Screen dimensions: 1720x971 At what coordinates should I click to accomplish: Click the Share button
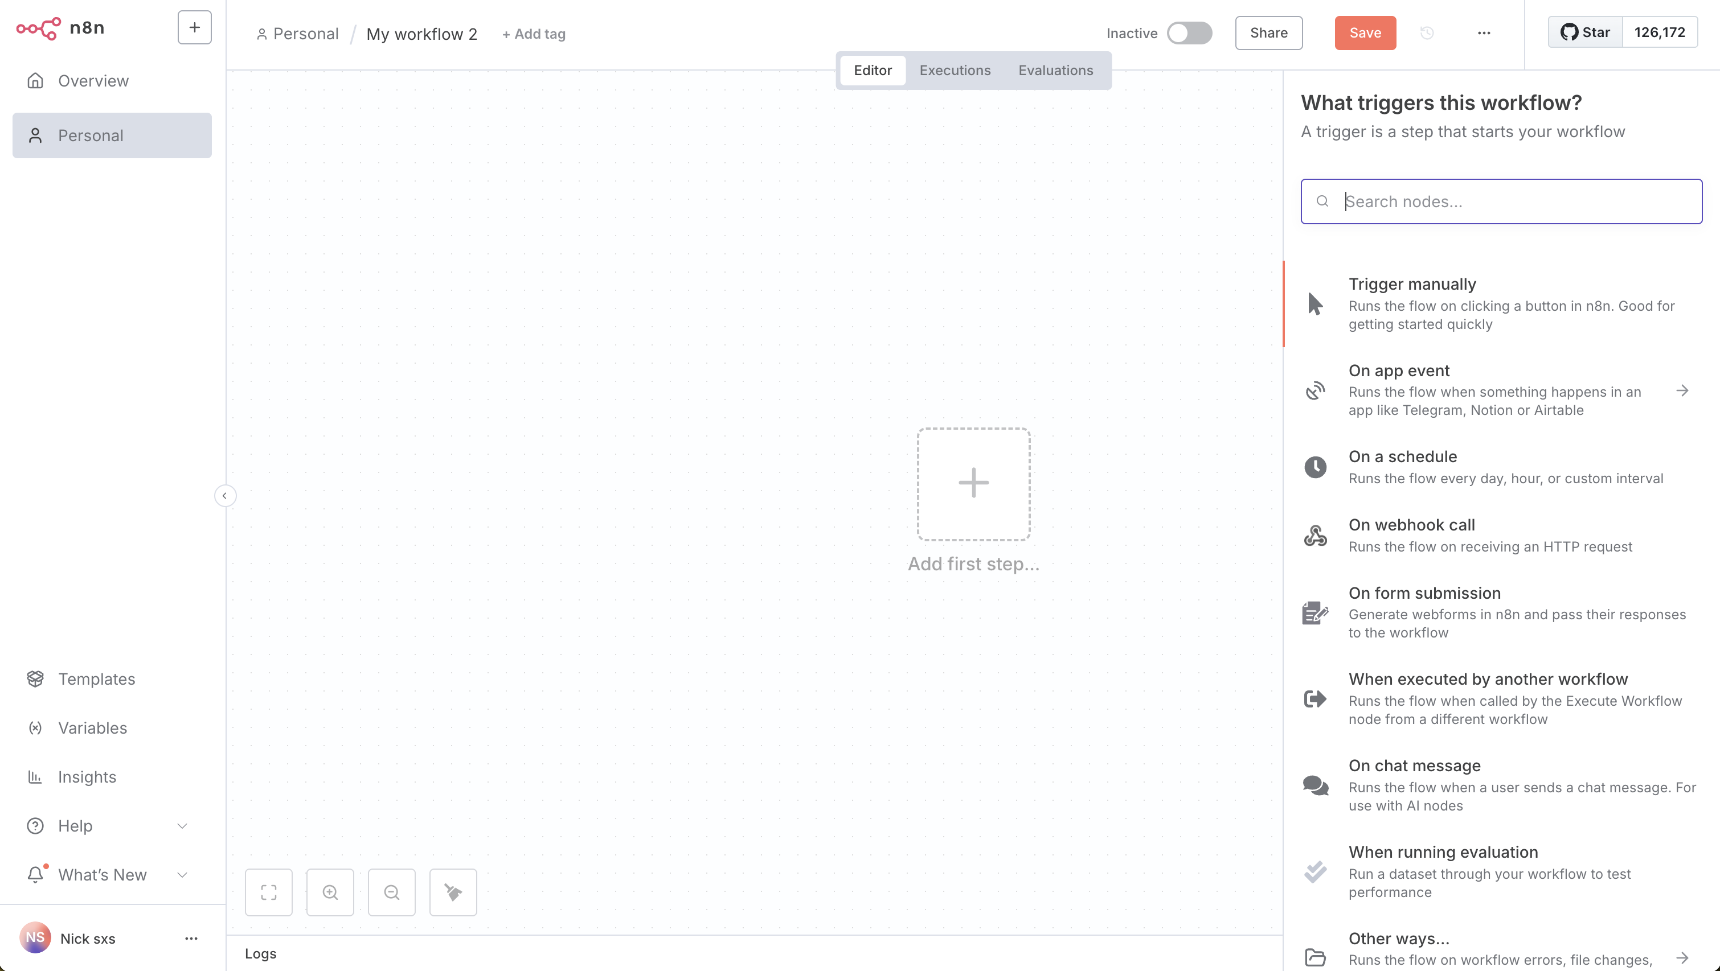(x=1268, y=32)
